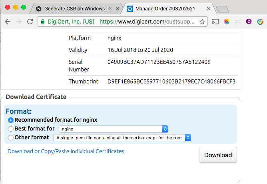Expand the single .pem file format dropdown
Image resolution: width=267 pixels, height=184 pixels.
pyautogui.click(x=122, y=138)
